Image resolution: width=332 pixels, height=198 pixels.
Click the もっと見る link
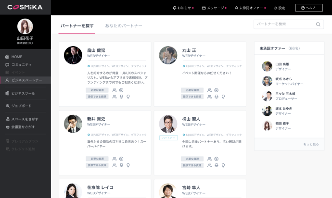[311, 144]
